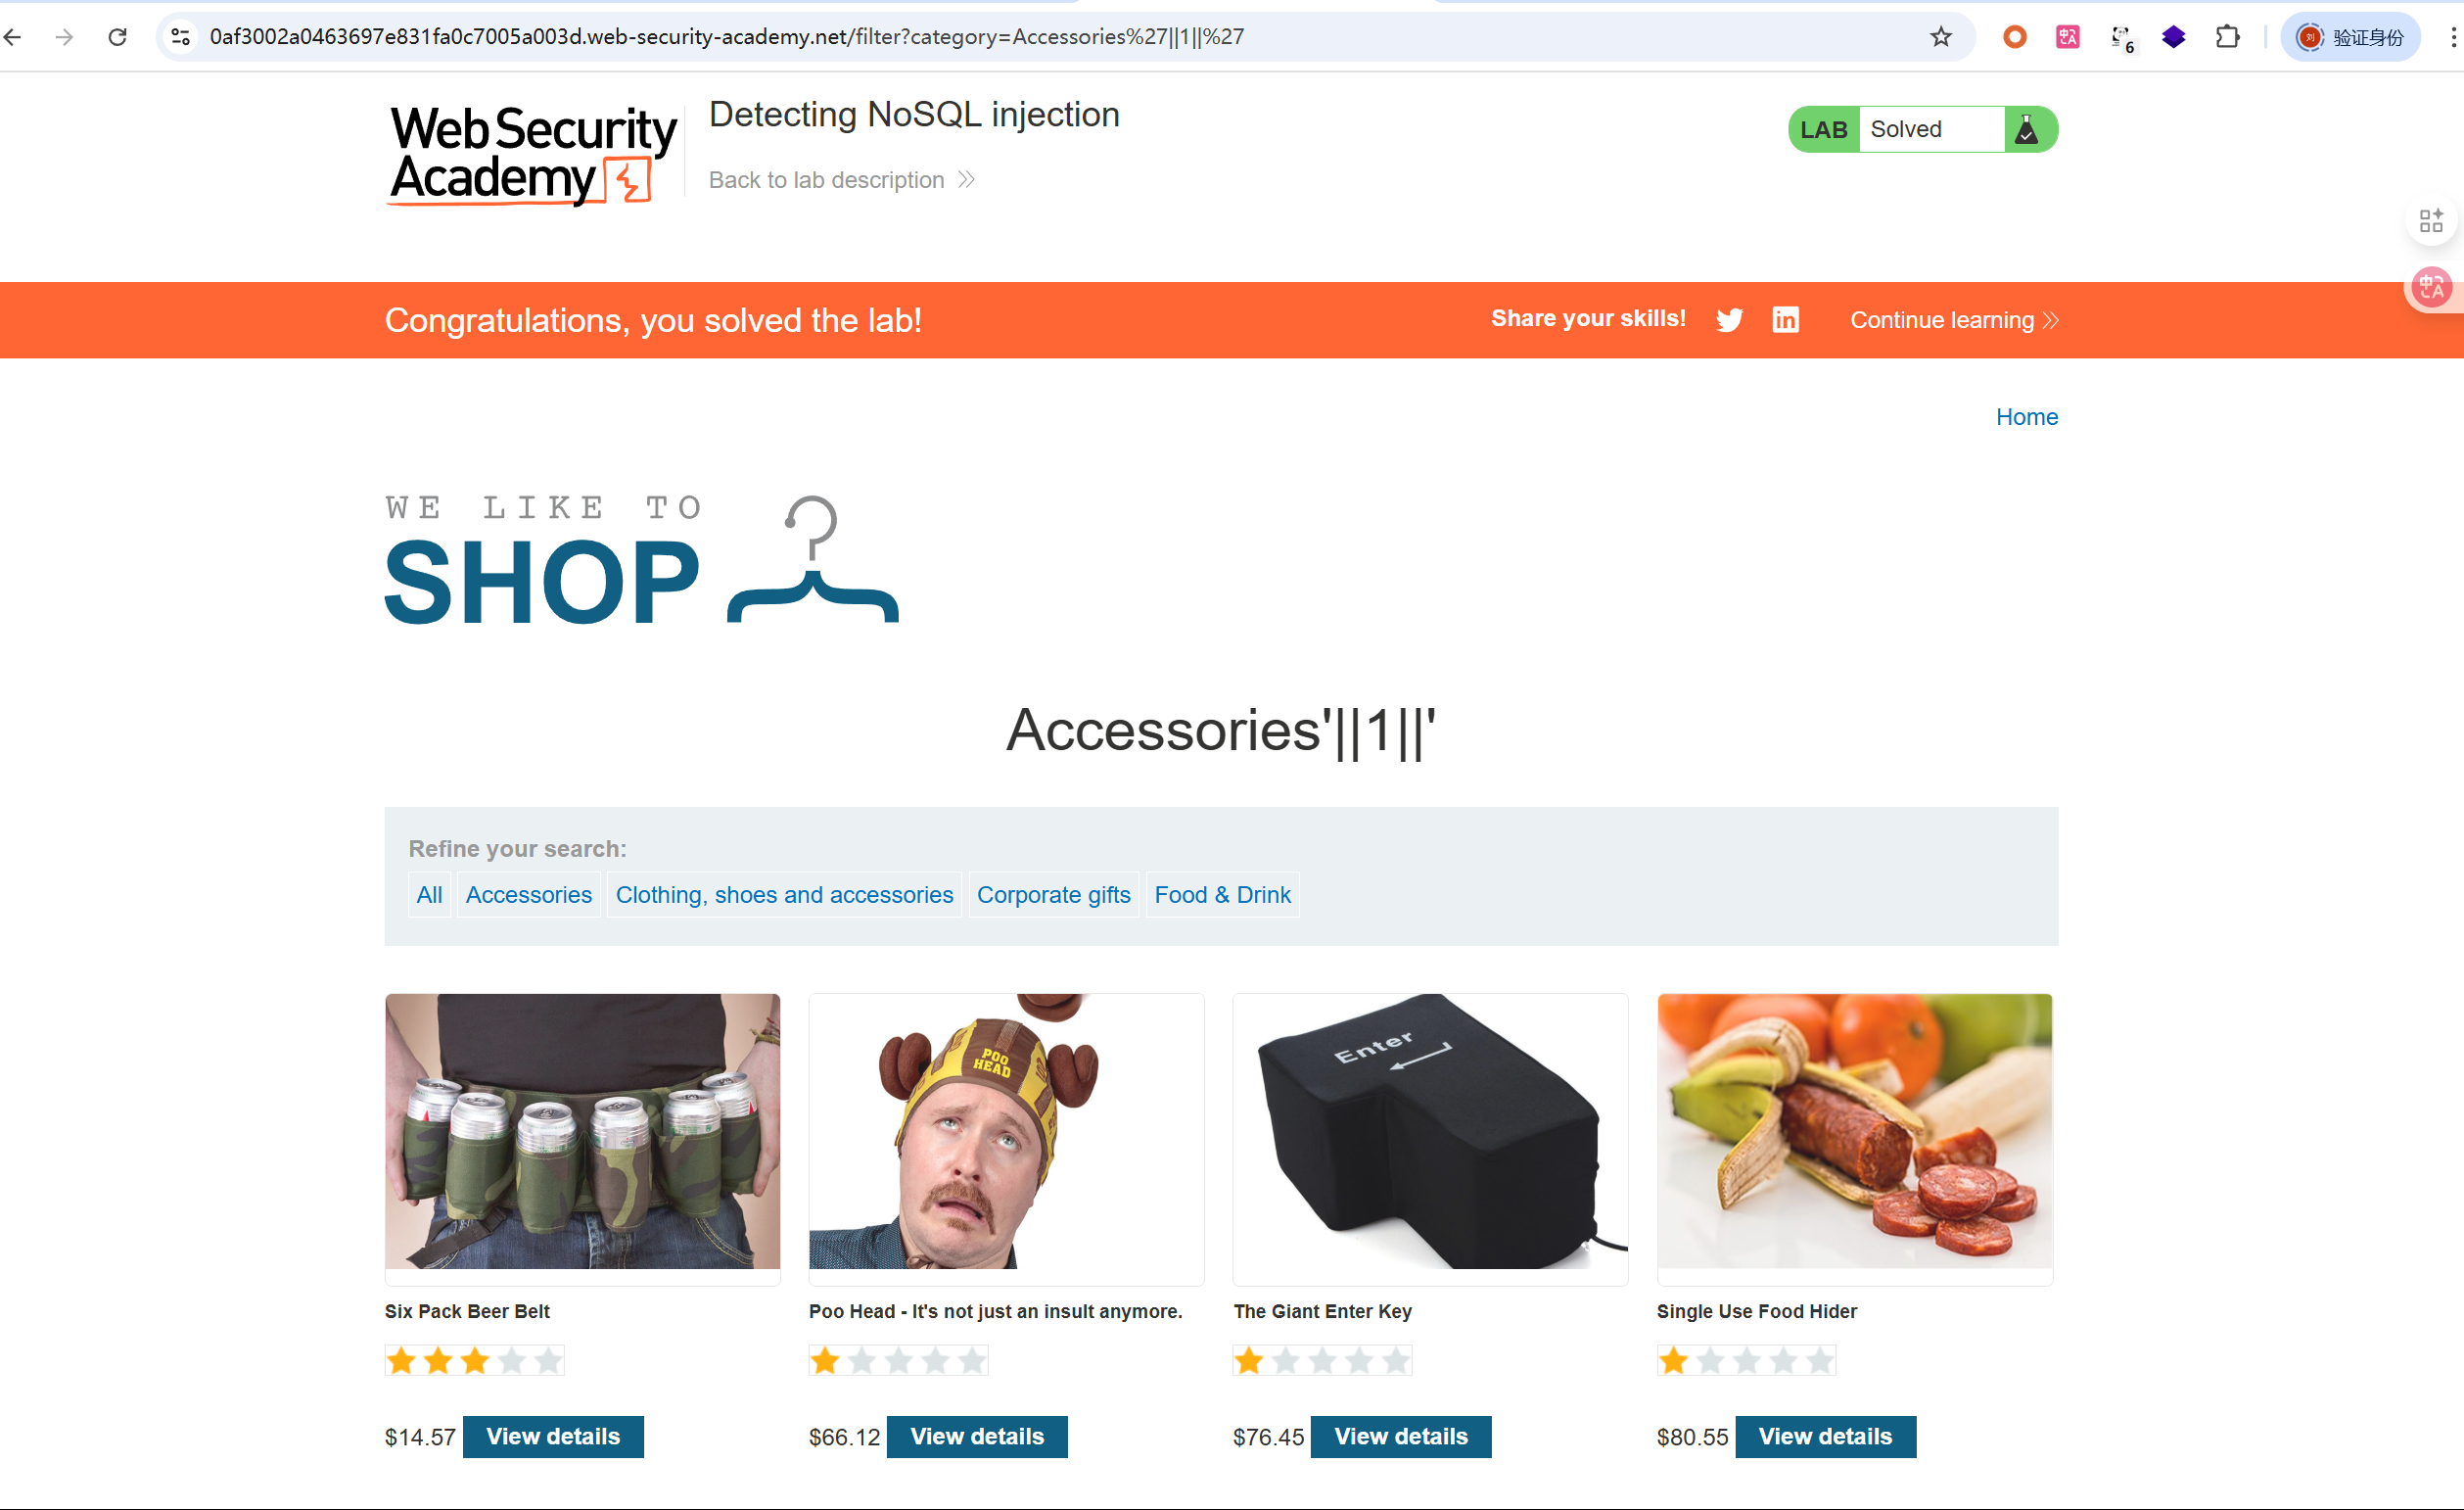Click the orange circle extension icon

pos(2015,37)
